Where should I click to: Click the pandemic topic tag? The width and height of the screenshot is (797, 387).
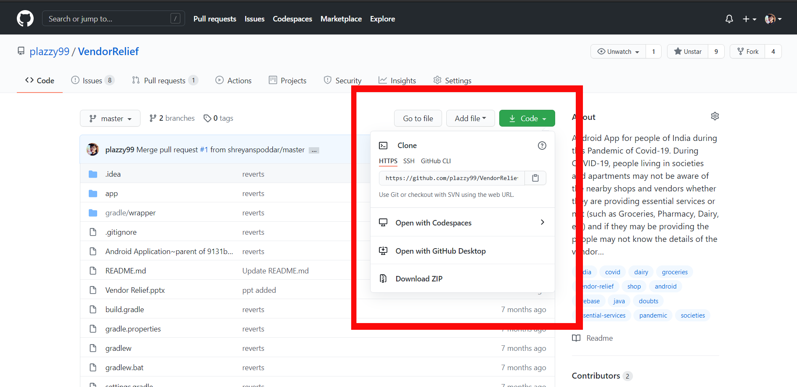(653, 315)
